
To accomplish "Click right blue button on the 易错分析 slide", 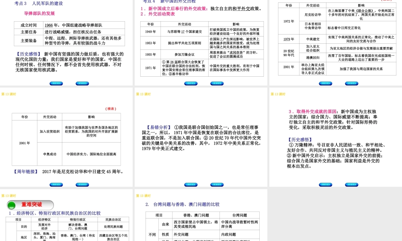I will [x=217, y=185].
